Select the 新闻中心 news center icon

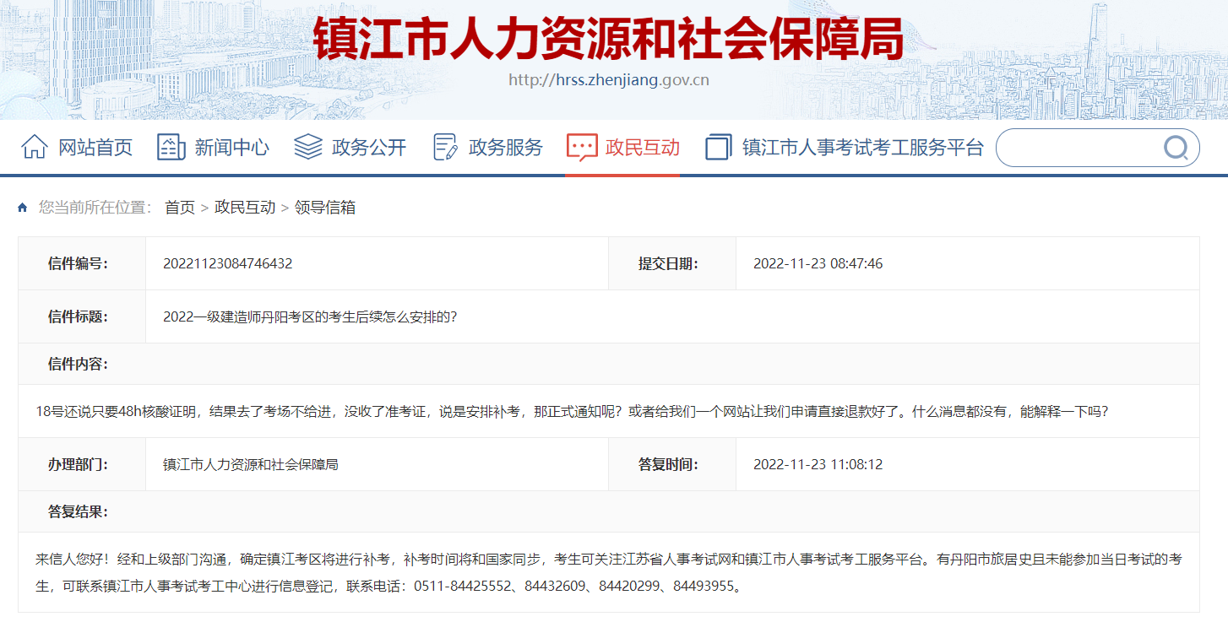point(171,147)
